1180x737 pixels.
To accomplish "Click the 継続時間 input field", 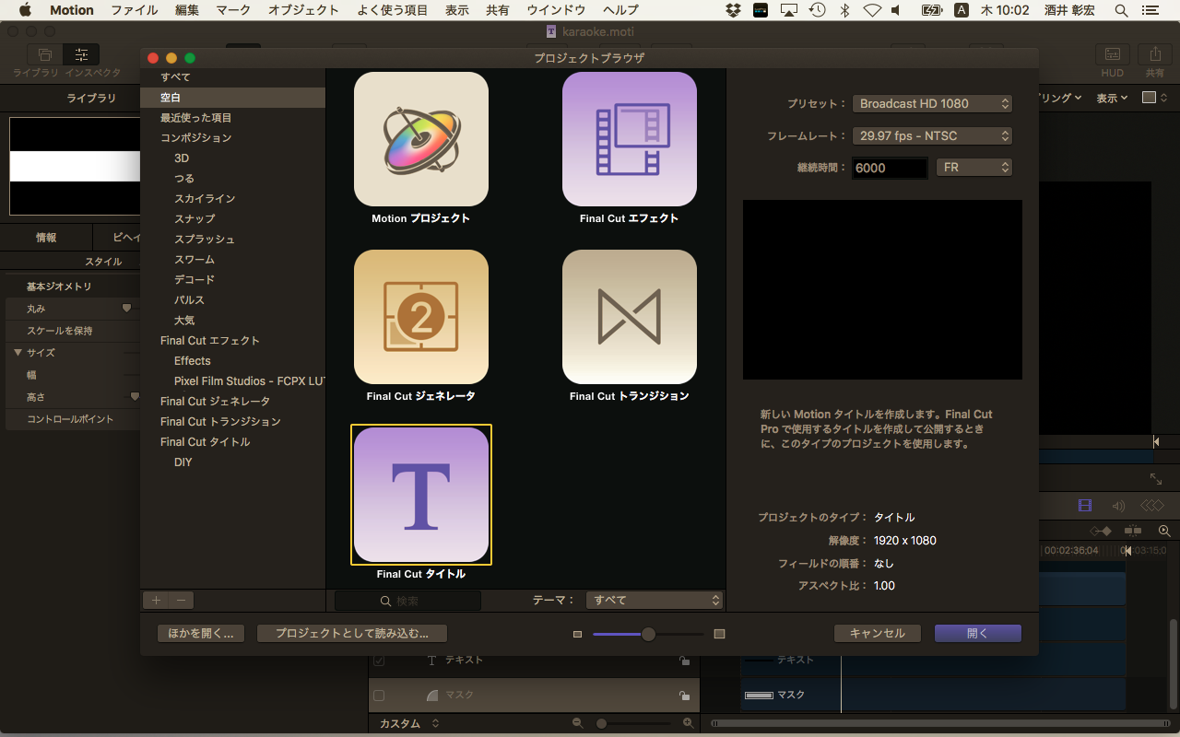I will 890,168.
